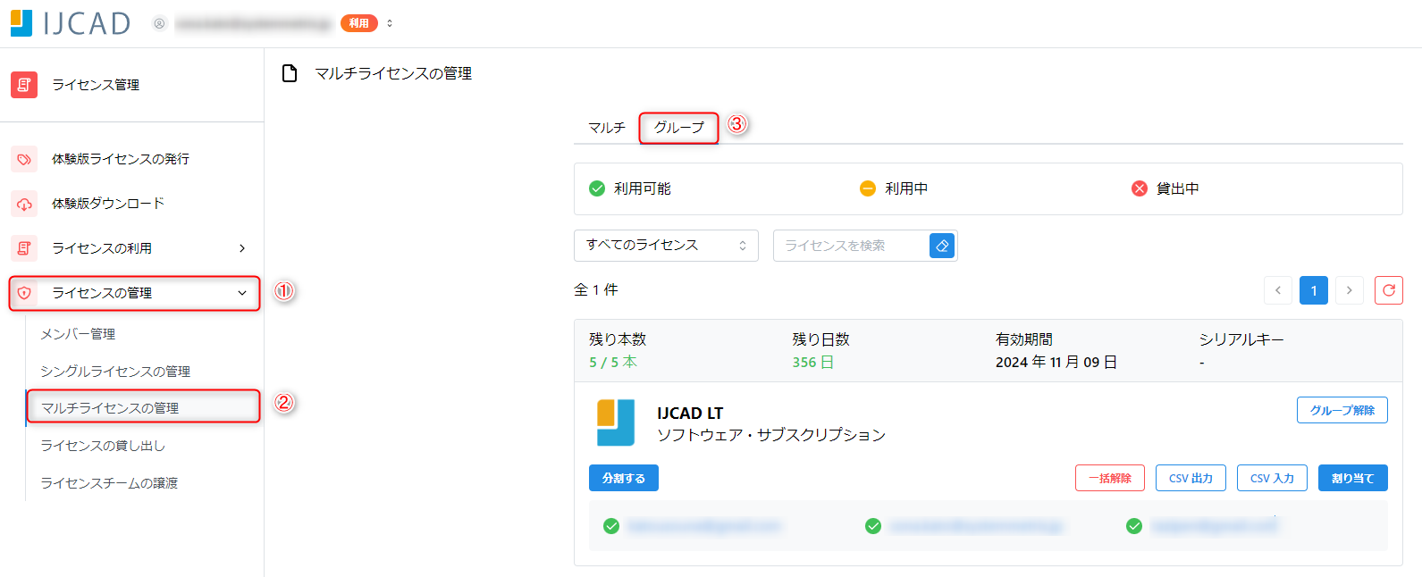Click the グループ解除 button
Image resolution: width=1422 pixels, height=577 pixels.
[1342, 410]
